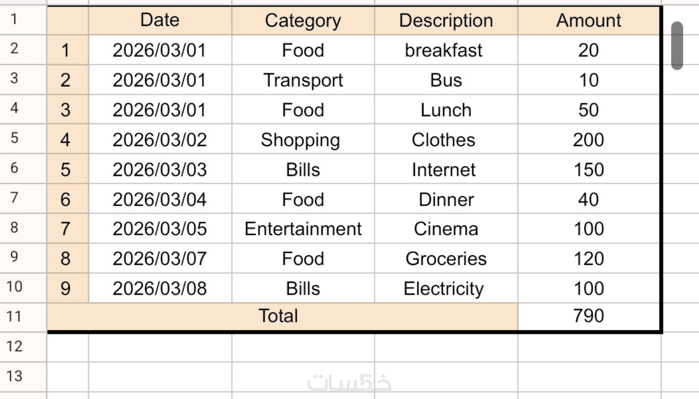Image resolution: width=699 pixels, height=399 pixels.
Task: Click the amount cell showing 200
Action: (589, 140)
